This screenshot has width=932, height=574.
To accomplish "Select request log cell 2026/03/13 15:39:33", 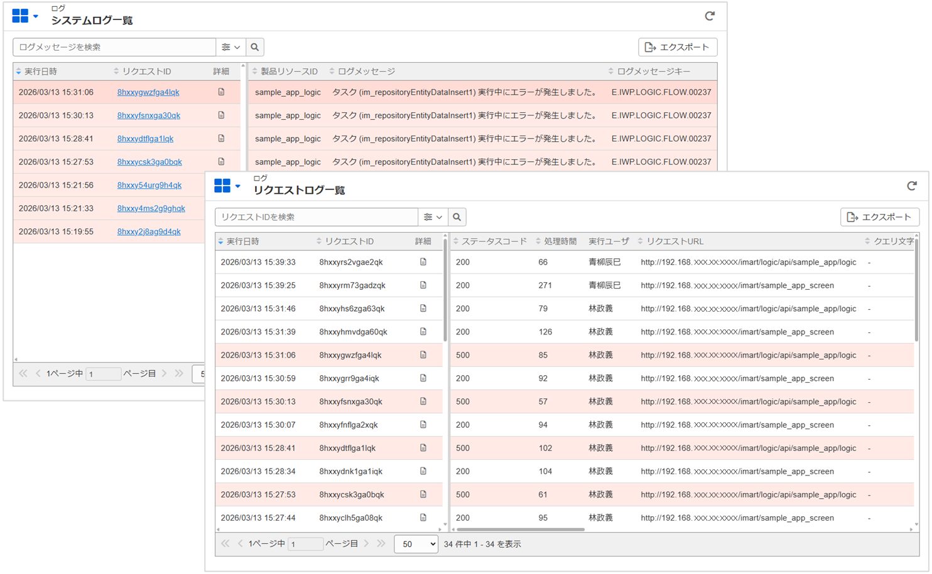I will (258, 262).
